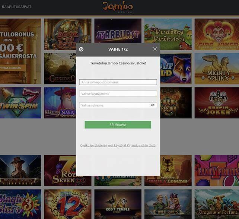Open the Fire Joker game tile
Viewport: 239px width, 219px height.
click(x=216, y=34)
